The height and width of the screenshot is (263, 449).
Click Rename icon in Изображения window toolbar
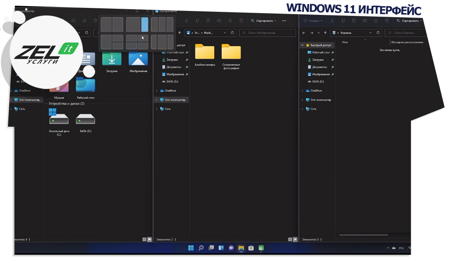[x=219, y=21]
